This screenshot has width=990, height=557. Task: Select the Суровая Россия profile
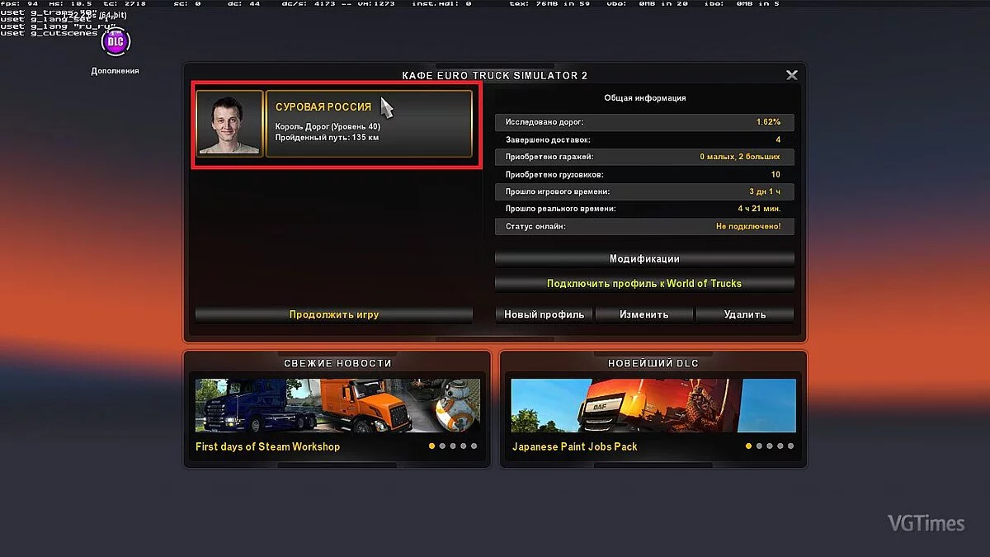pyautogui.click(x=369, y=124)
